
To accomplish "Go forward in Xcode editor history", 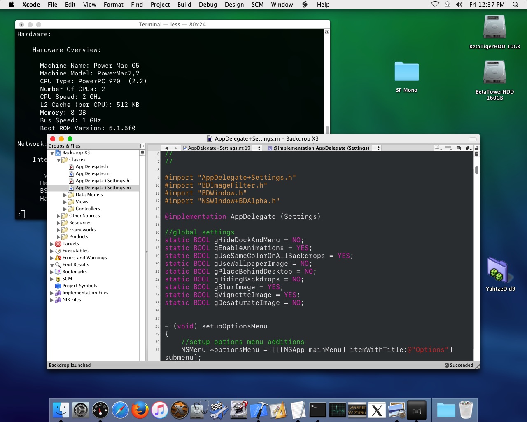I will tap(176, 148).
